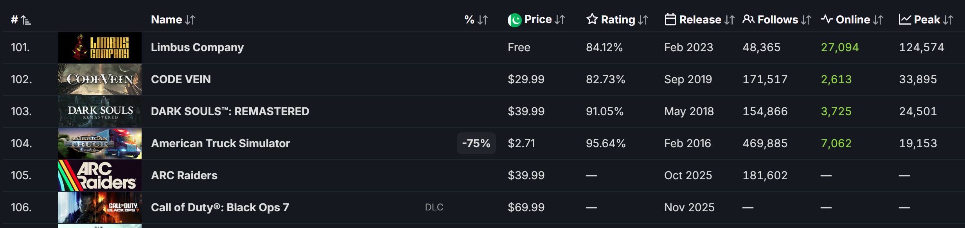Click the ARC Raiders game name
Screen dimensions: 965x228
(x=184, y=175)
